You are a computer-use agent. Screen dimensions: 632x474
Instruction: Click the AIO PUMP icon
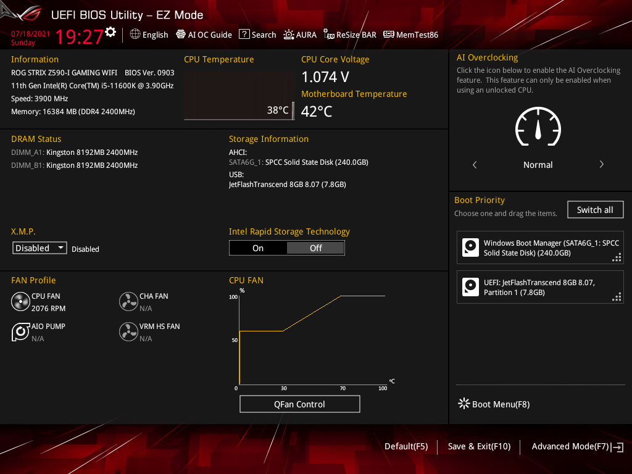pos(20,331)
